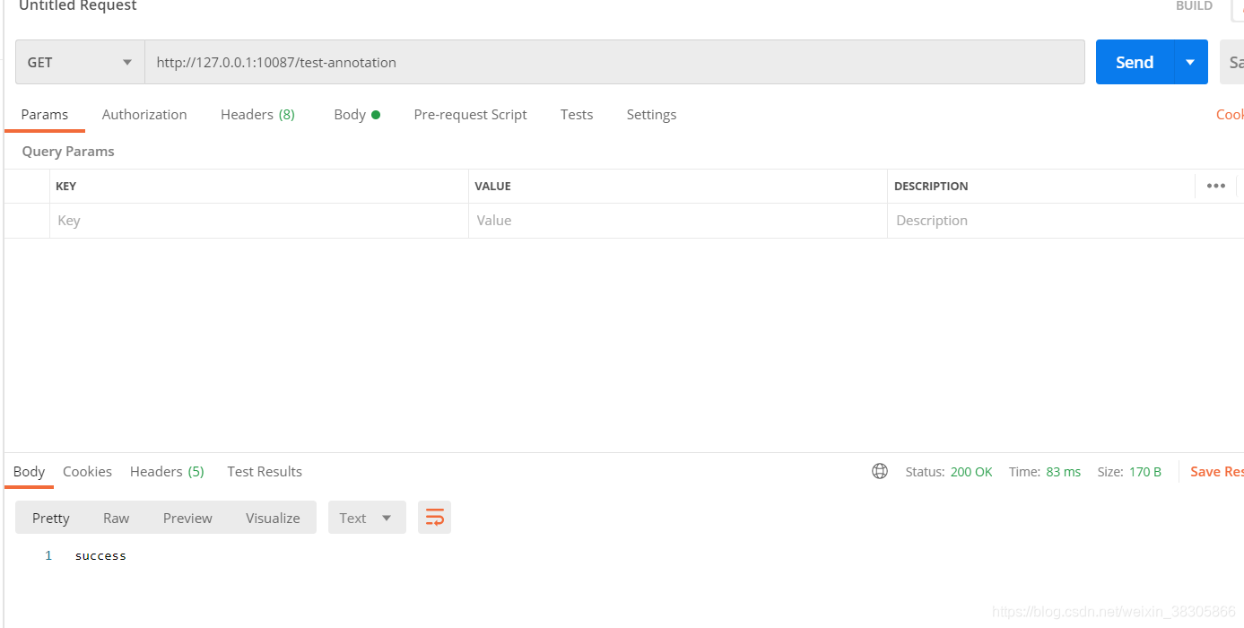Click the query param Key field
The width and height of the screenshot is (1244, 628).
click(x=258, y=220)
